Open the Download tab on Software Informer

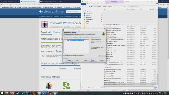click(x=46, y=32)
